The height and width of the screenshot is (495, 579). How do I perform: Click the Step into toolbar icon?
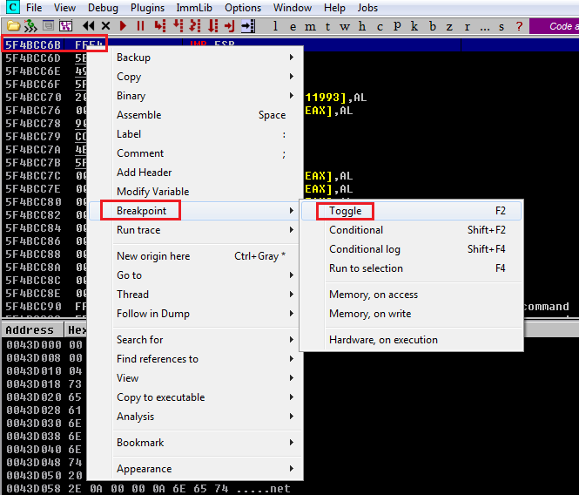(x=159, y=26)
